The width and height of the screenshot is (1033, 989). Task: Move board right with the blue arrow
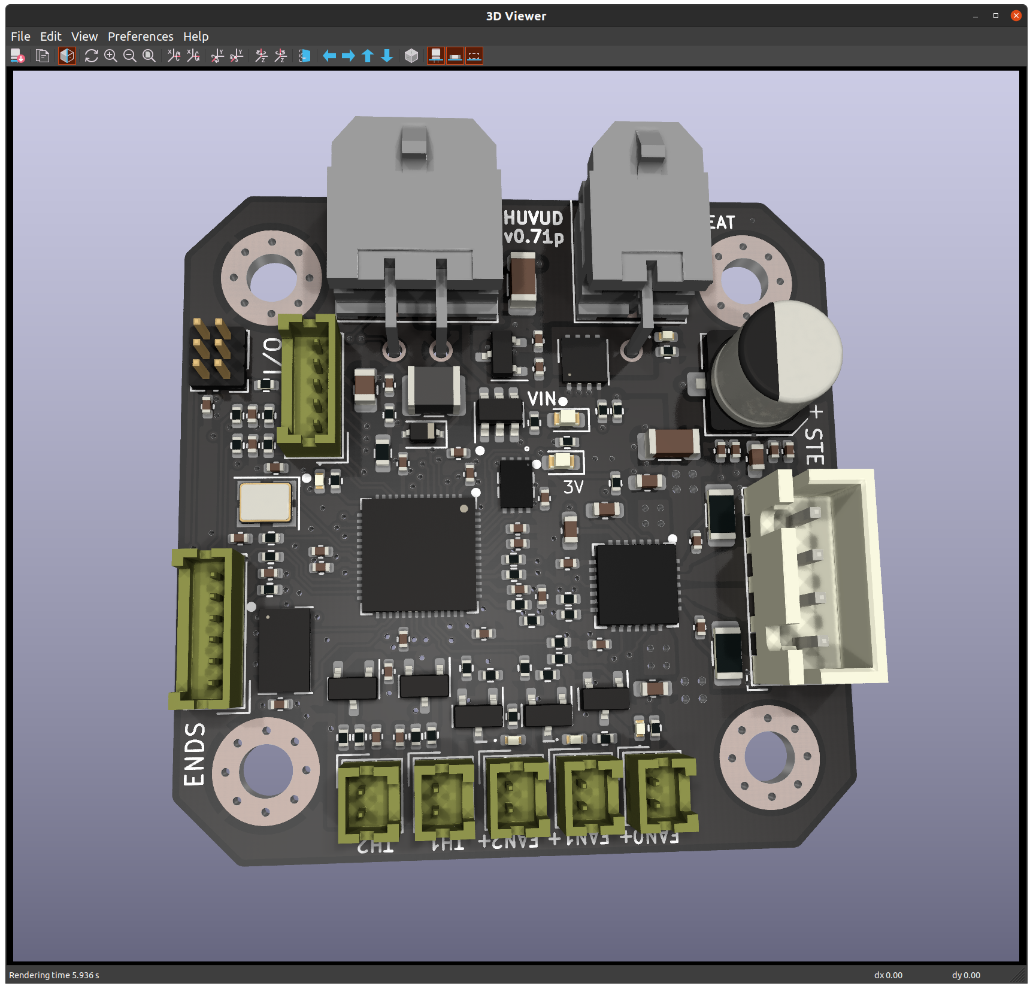tap(349, 56)
